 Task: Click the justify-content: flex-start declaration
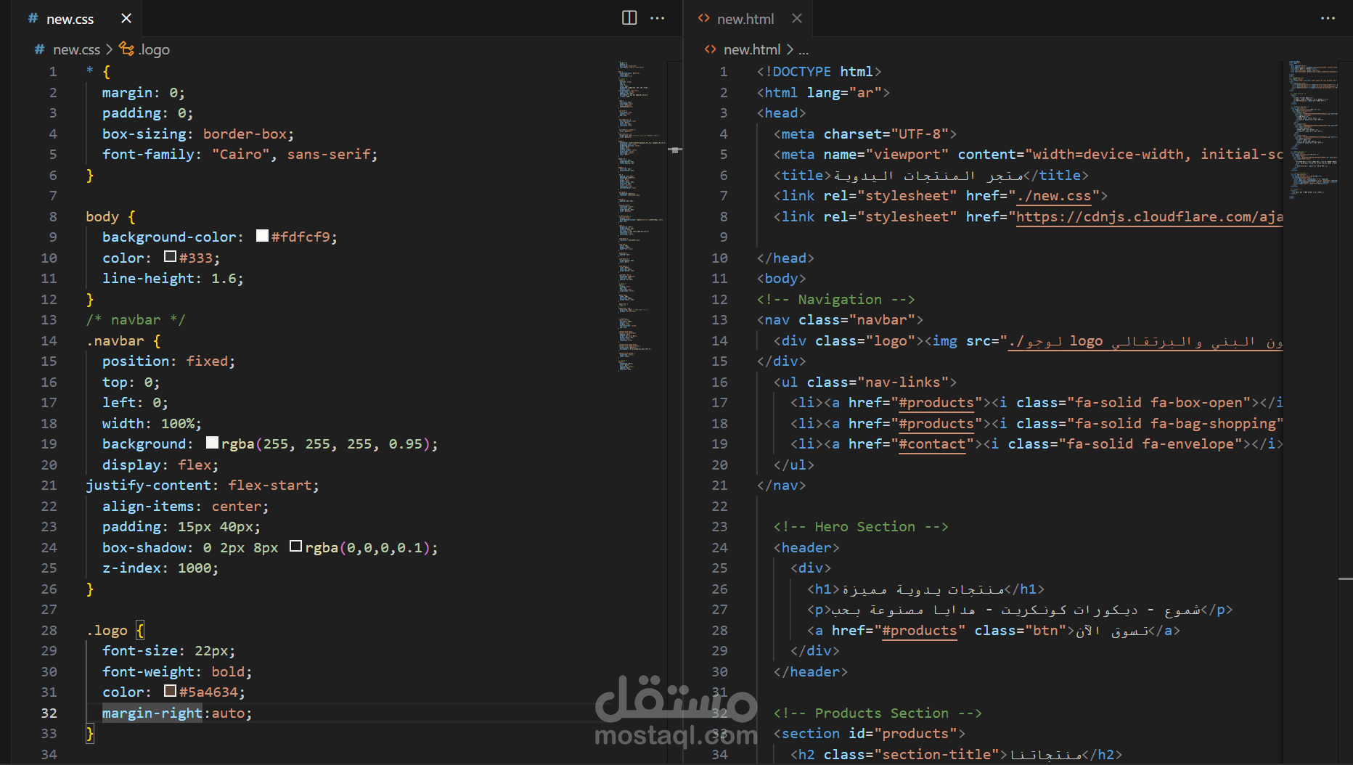(203, 486)
